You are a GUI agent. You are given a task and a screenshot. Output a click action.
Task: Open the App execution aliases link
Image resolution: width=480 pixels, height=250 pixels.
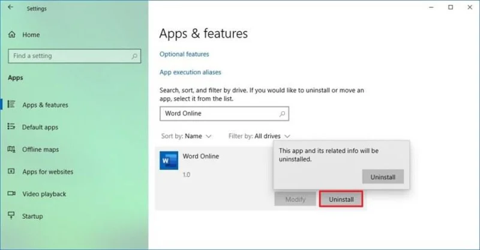[190, 72]
